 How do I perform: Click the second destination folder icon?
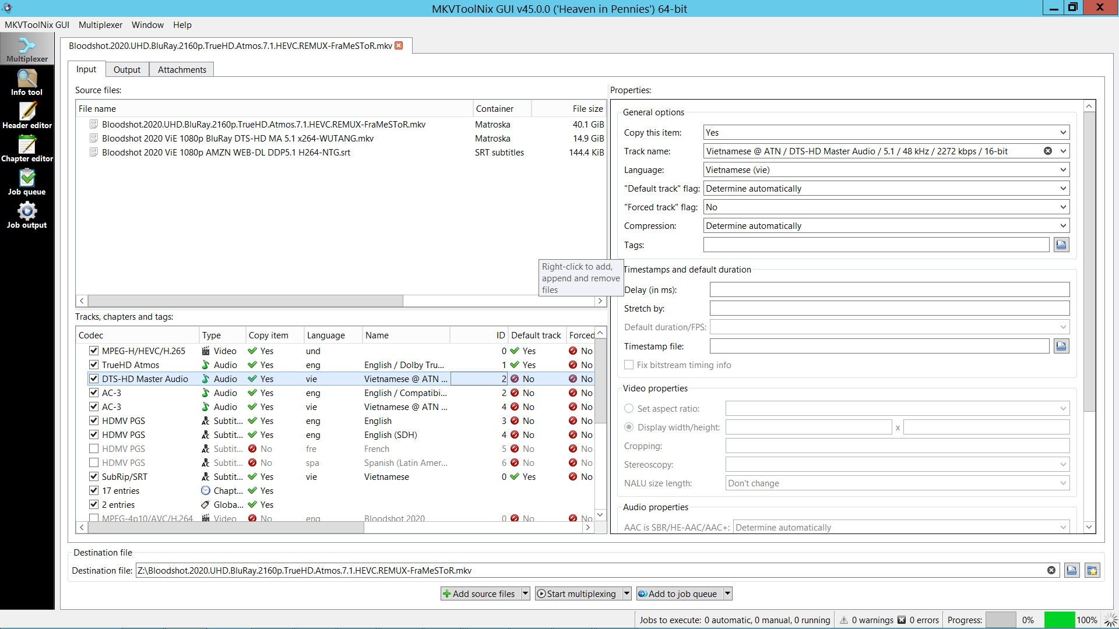point(1092,570)
